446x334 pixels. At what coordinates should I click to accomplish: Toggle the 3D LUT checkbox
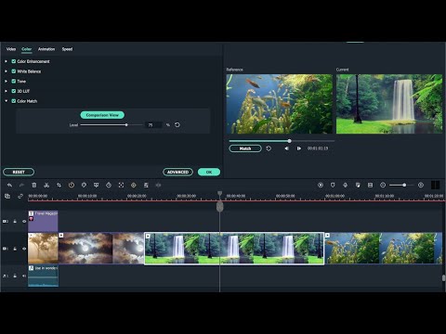pos(14,91)
